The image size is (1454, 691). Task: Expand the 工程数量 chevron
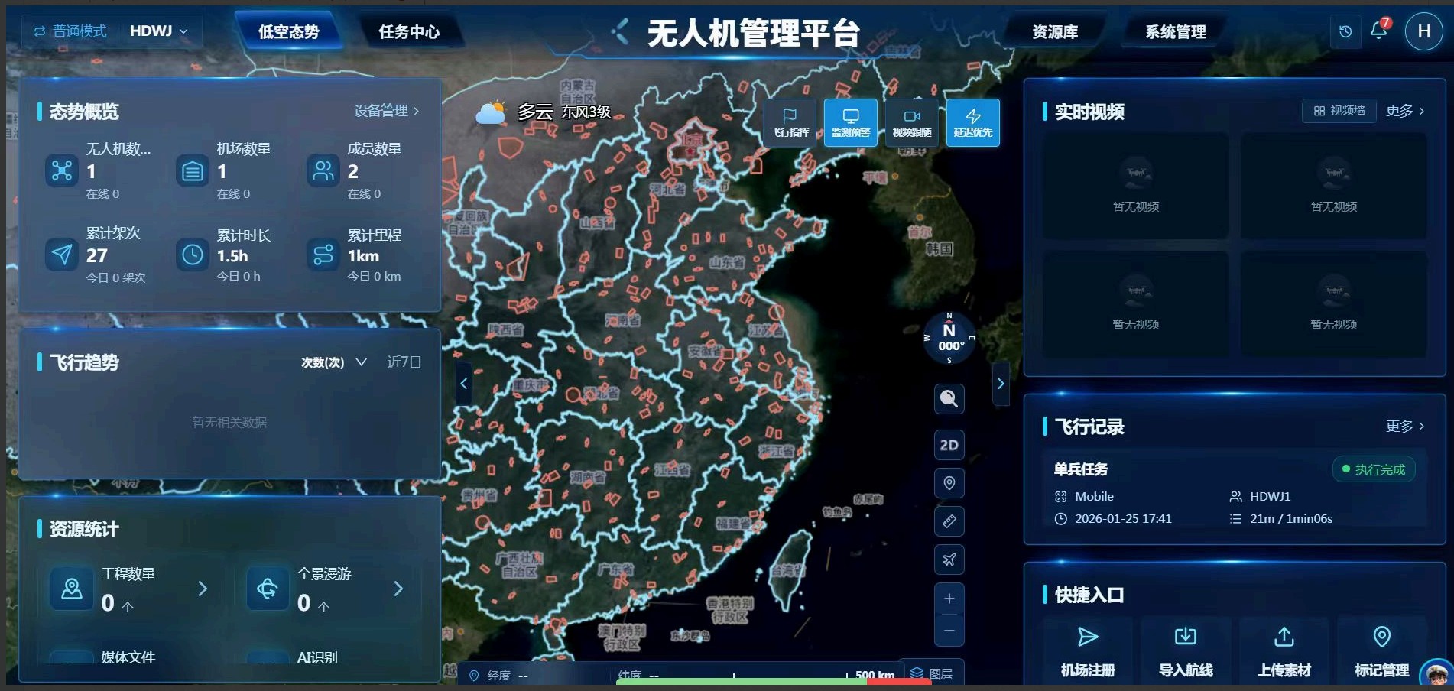click(x=203, y=589)
